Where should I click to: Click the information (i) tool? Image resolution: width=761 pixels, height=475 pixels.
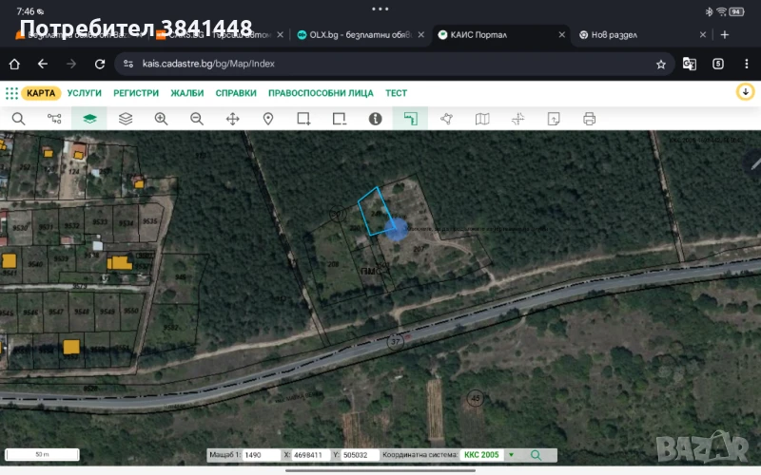375,119
